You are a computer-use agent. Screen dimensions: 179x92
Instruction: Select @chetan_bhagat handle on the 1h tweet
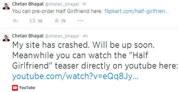coord(62,4)
